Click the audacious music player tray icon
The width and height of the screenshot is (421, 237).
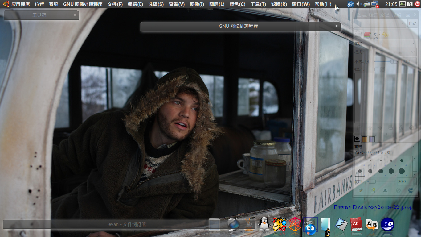[x=350, y=4]
